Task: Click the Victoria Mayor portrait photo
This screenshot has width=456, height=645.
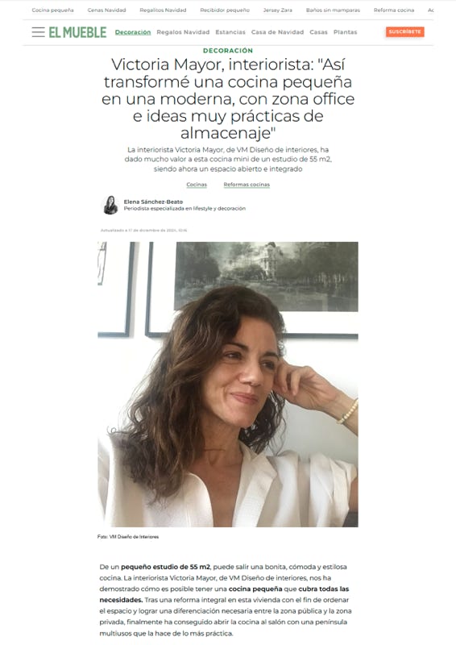Action: tap(228, 385)
